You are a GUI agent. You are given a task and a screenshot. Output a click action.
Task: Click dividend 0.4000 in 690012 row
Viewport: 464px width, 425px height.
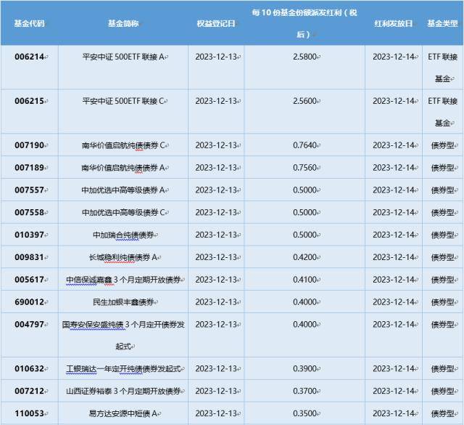click(304, 302)
